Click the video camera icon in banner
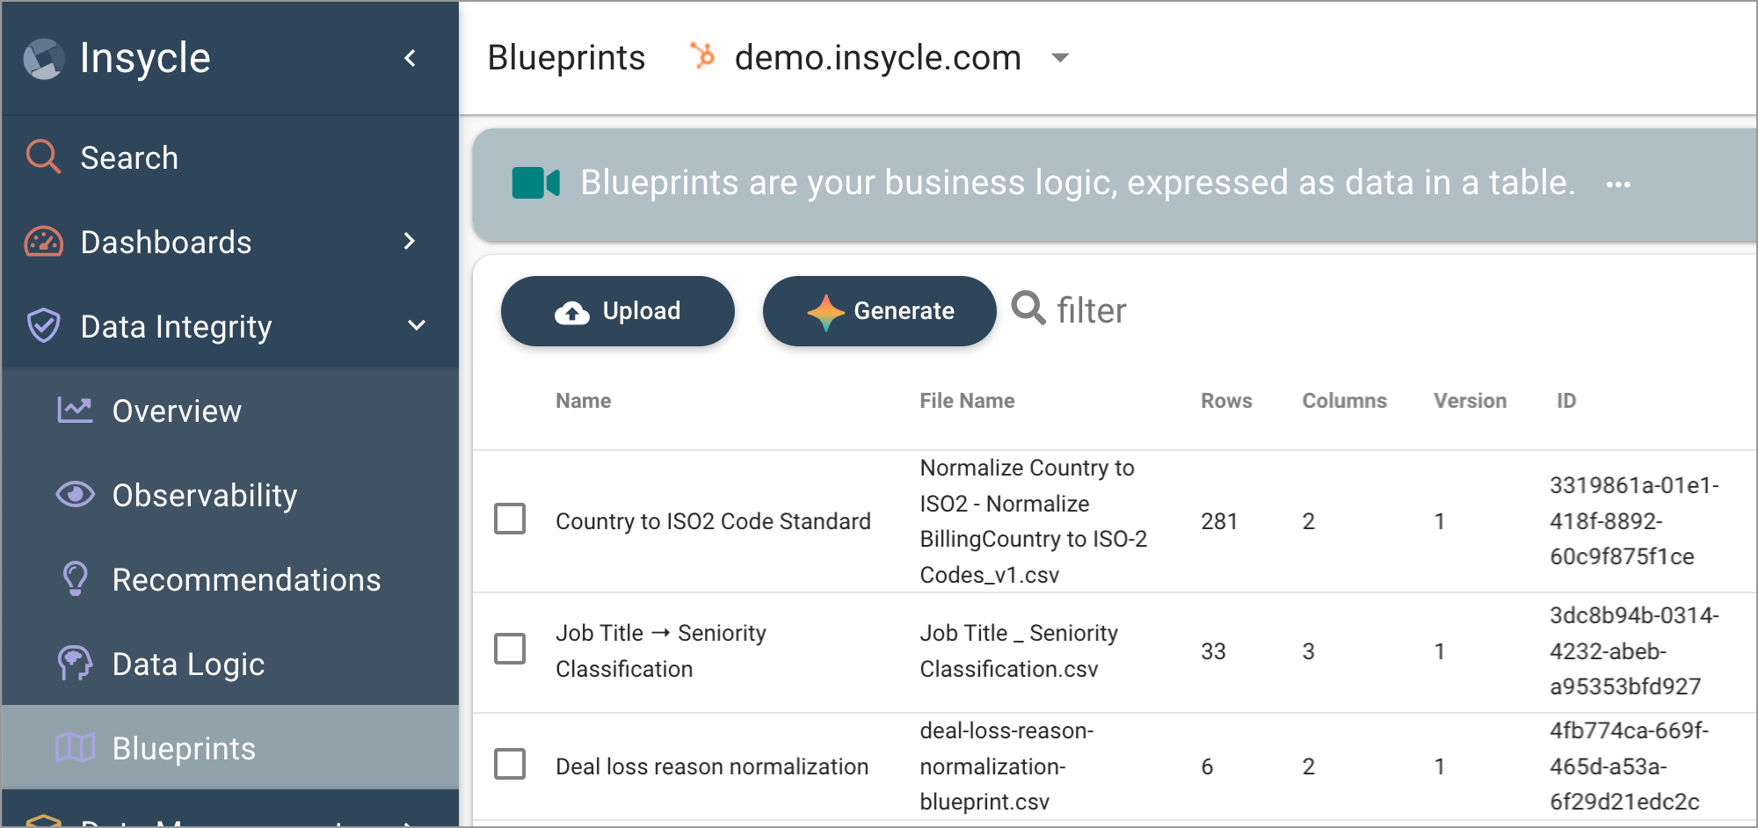Image resolution: width=1758 pixels, height=828 pixels. pyautogui.click(x=536, y=183)
